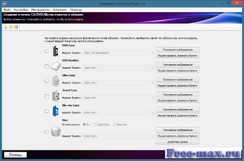Open DVD Case paper format dropdown
Image resolution: width=244 pixels, height=161 pixels.
(x=118, y=53)
